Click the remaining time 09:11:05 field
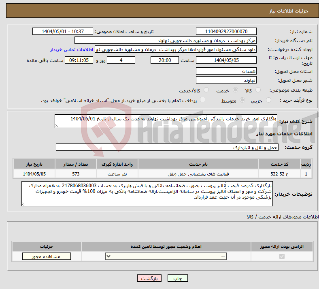Image resolution: width=319 pixels, height=289 pixels. click(79, 60)
